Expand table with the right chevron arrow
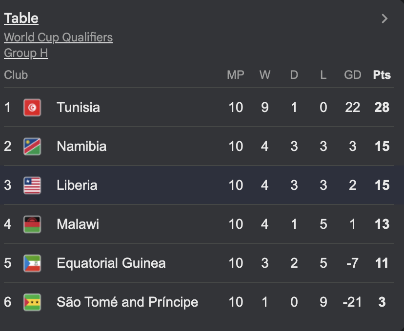 click(384, 18)
